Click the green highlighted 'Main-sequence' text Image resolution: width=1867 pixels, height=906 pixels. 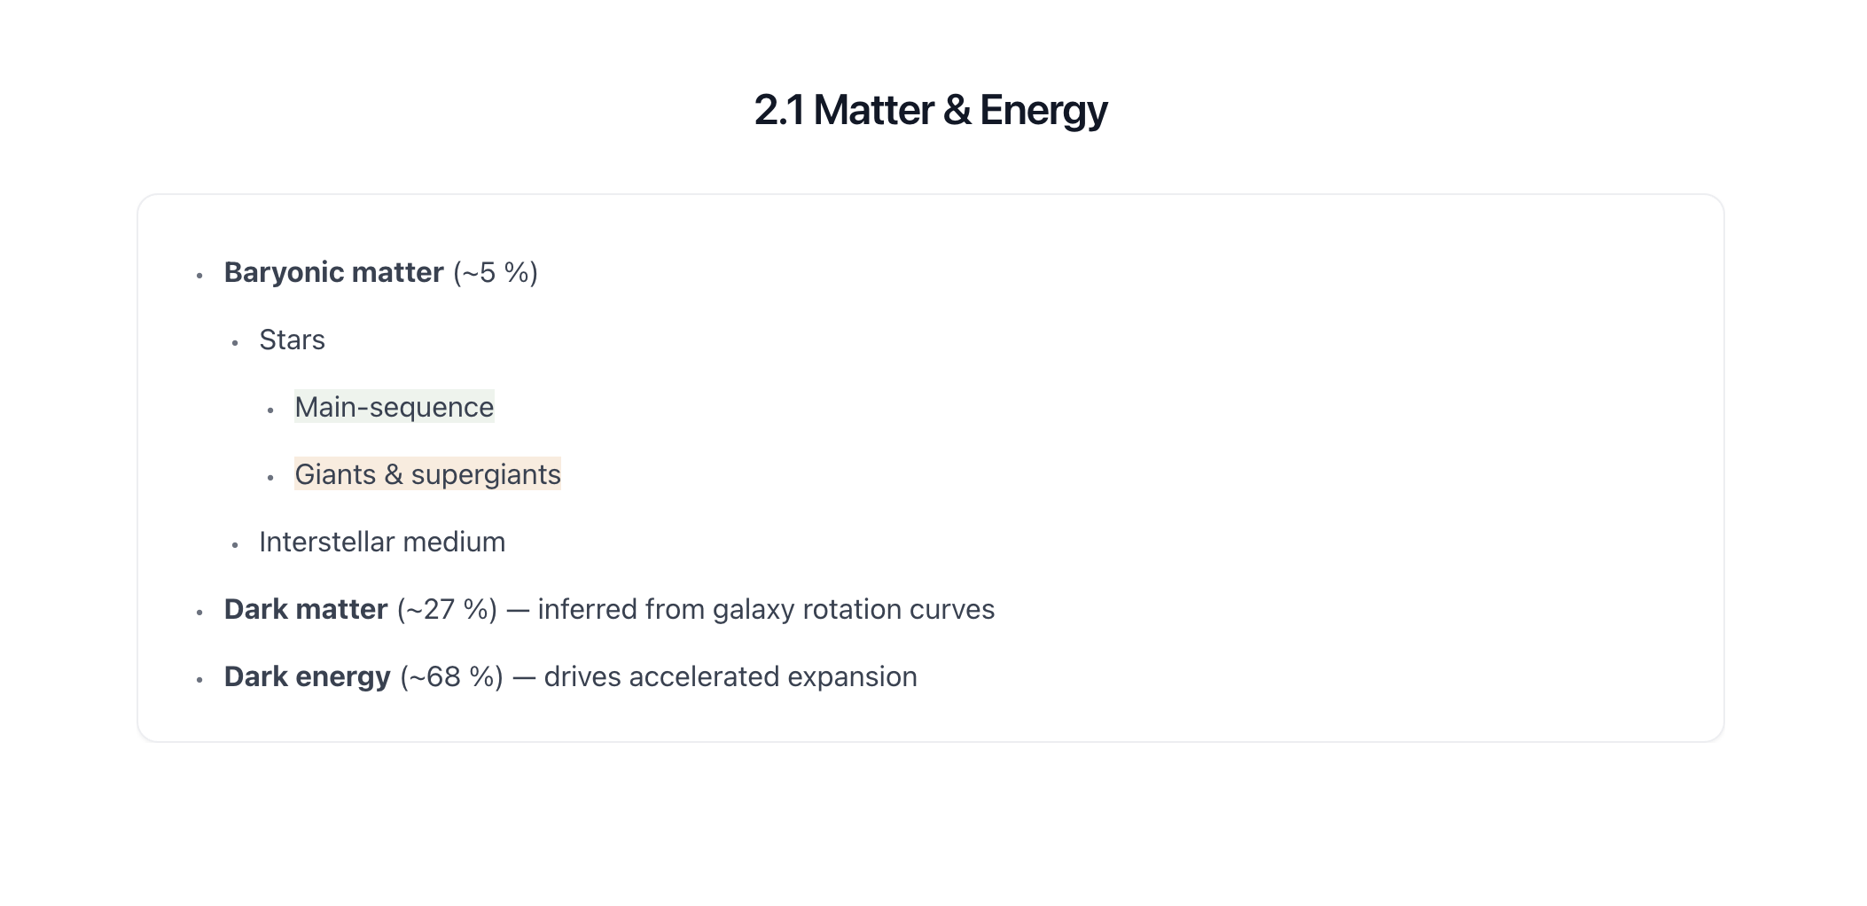(394, 407)
